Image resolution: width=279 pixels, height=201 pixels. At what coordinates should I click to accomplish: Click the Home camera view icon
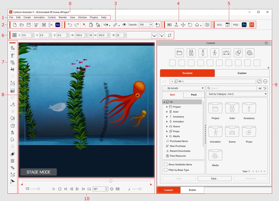(x=197, y=25)
